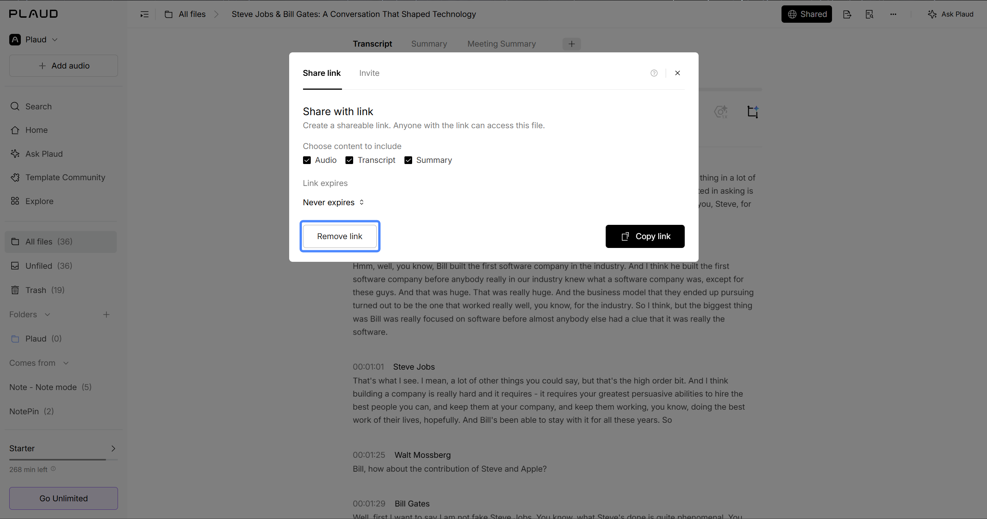Click the find in transcript icon
Image resolution: width=987 pixels, height=519 pixels.
869,14
